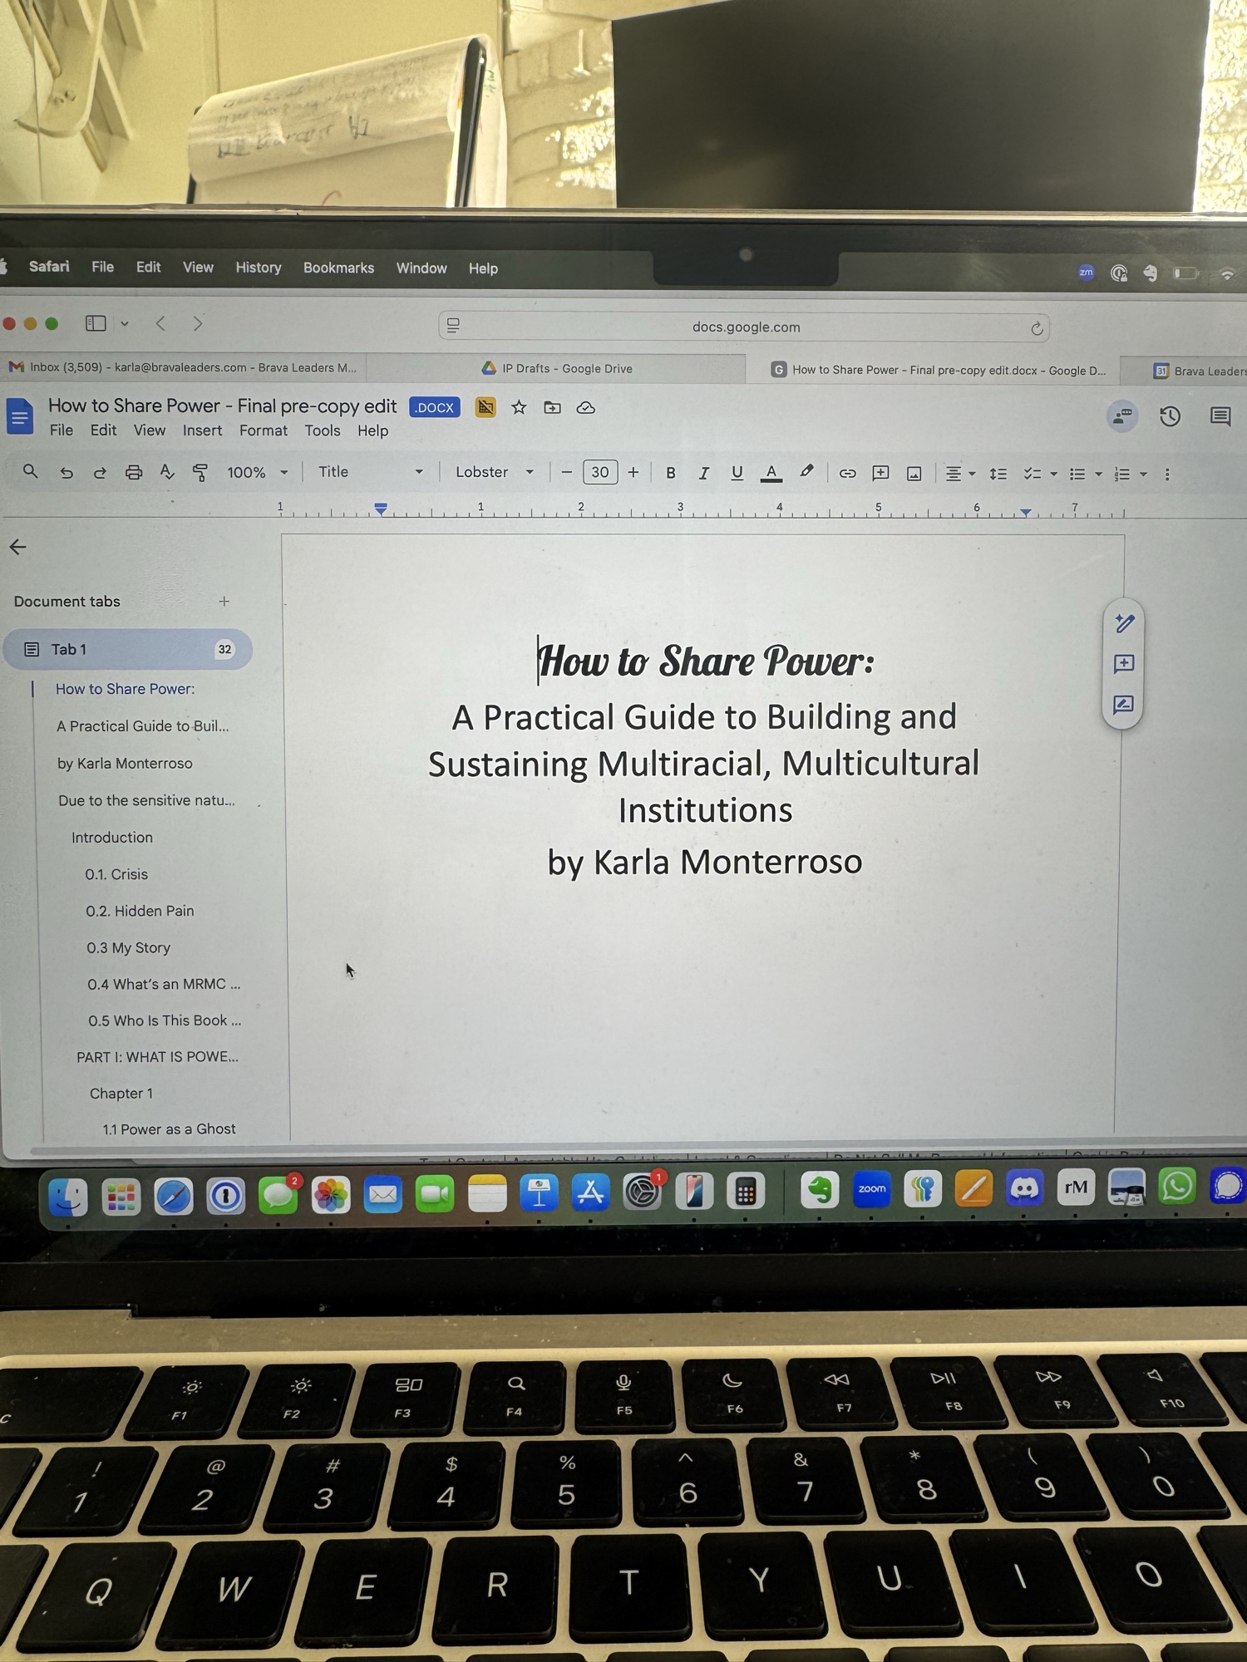The width and height of the screenshot is (1247, 1662).
Task: Open the comments panel icon
Action: pyautogui.click(x=1220, y=416)
